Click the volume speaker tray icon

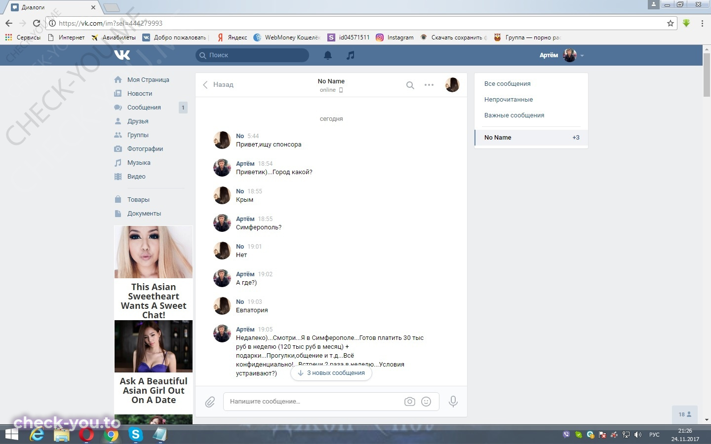[x=638, y=435]
